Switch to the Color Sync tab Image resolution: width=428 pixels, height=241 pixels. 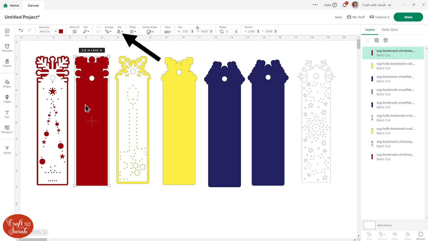(389, 30)
